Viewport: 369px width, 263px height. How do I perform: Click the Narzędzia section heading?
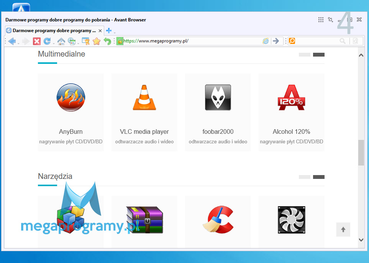(55, 176)
